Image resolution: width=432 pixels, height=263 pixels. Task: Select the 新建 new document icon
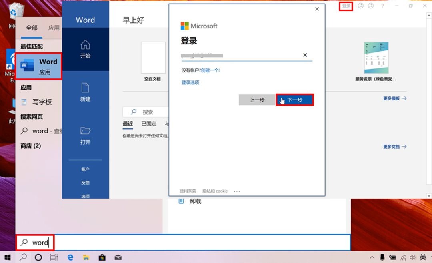click(85, 92)
